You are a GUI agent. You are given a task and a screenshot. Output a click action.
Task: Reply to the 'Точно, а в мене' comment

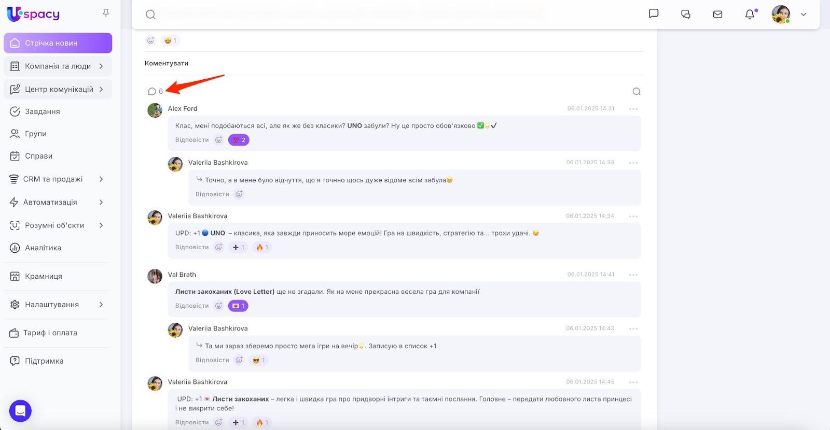point(212,194)
